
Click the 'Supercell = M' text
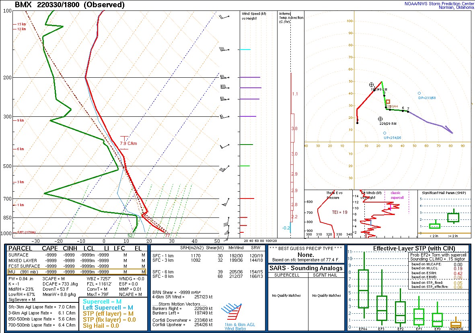pos(102,302)
